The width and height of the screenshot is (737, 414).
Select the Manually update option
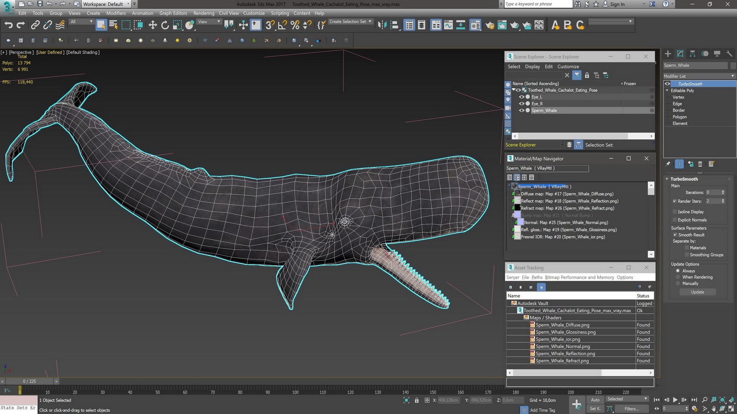tap(678, 284)
